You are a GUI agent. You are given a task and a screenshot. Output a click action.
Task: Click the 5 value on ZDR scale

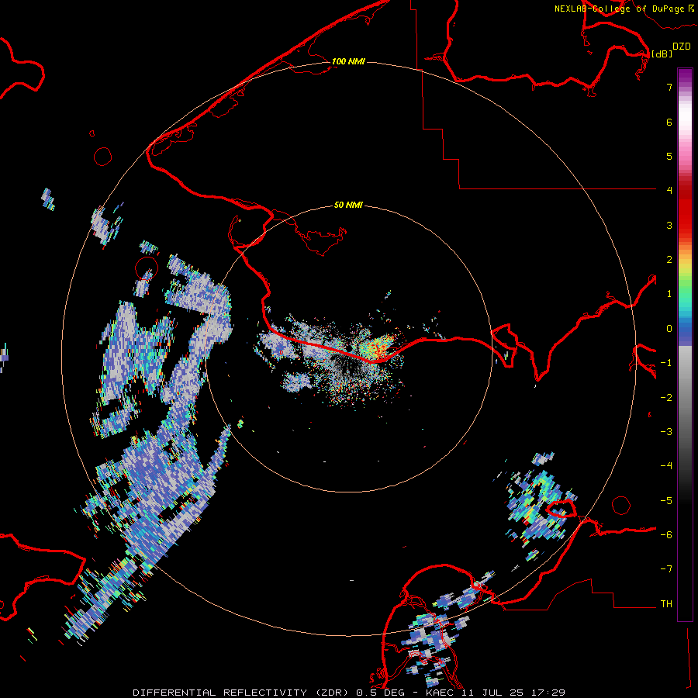click(x=669, y=156)
